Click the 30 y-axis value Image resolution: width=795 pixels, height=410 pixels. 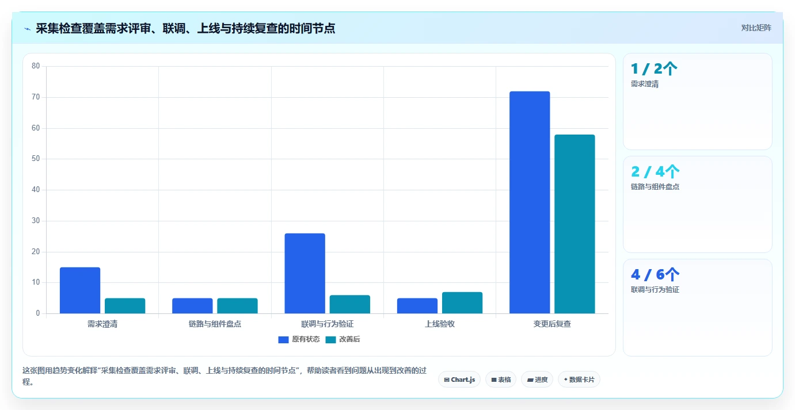36,221
